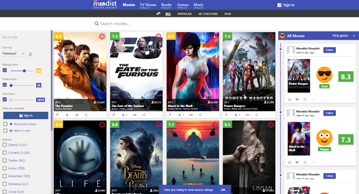
Task: Adjust the Rating from slider
Action: [x=22, y=71]
